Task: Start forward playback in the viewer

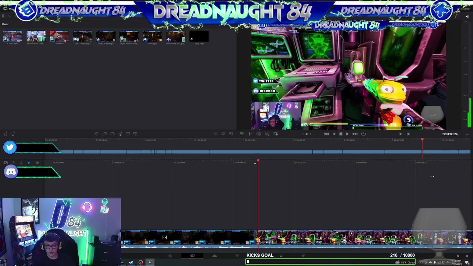Action: [x=347, y=134]
